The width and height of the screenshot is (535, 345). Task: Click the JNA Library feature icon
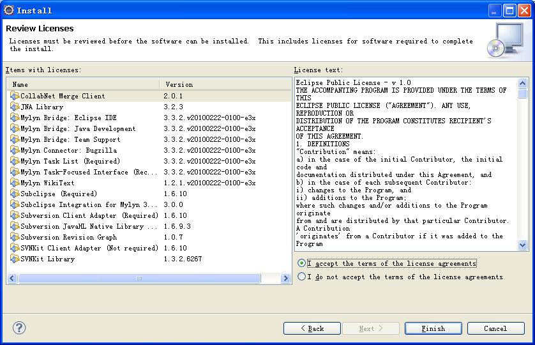[14, 107]
